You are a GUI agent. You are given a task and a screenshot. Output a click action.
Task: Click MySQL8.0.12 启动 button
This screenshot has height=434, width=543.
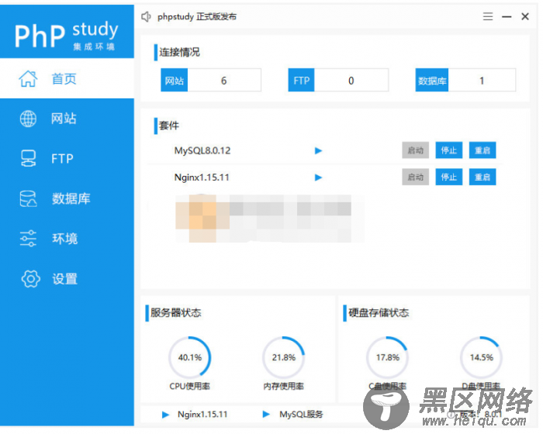(415, 150)
